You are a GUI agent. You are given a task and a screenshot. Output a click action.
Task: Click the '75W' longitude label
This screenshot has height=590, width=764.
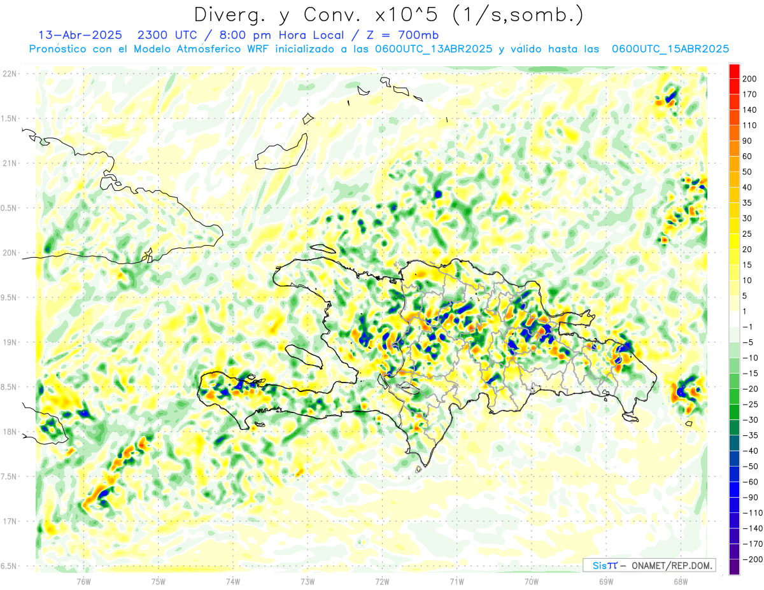158,581
